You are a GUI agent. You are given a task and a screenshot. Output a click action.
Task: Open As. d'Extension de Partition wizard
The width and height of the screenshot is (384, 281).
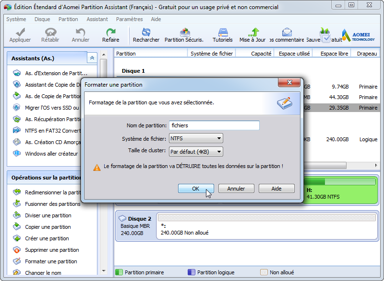(x=50, y=73)
